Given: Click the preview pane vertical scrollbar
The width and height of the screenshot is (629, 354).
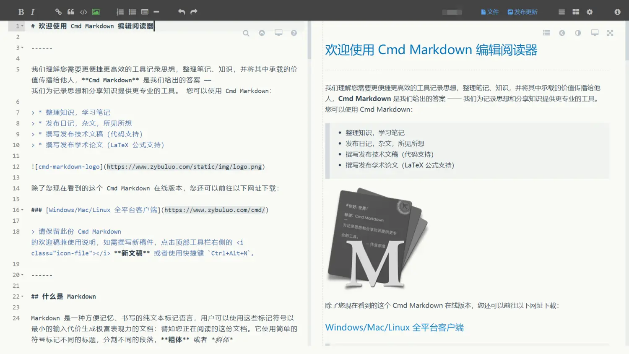Looking at the screenshot, I should click(x=627, y=40).
